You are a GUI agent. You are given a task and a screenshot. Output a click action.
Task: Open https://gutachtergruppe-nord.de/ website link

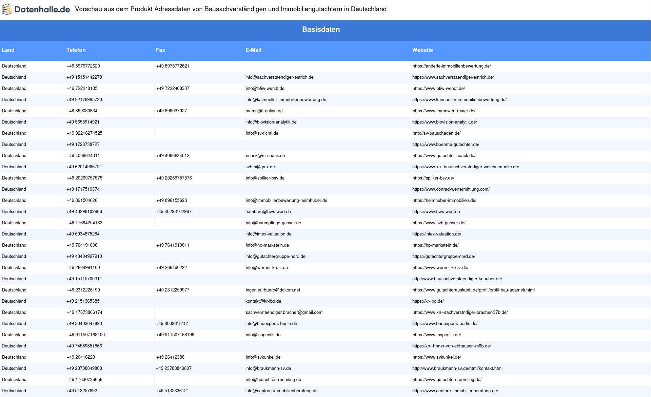pos(443,257)
